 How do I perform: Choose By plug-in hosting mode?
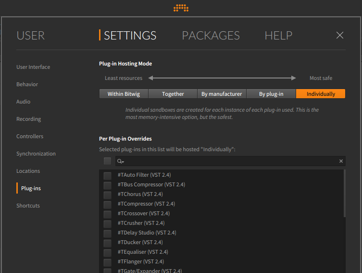click(271, 94)
